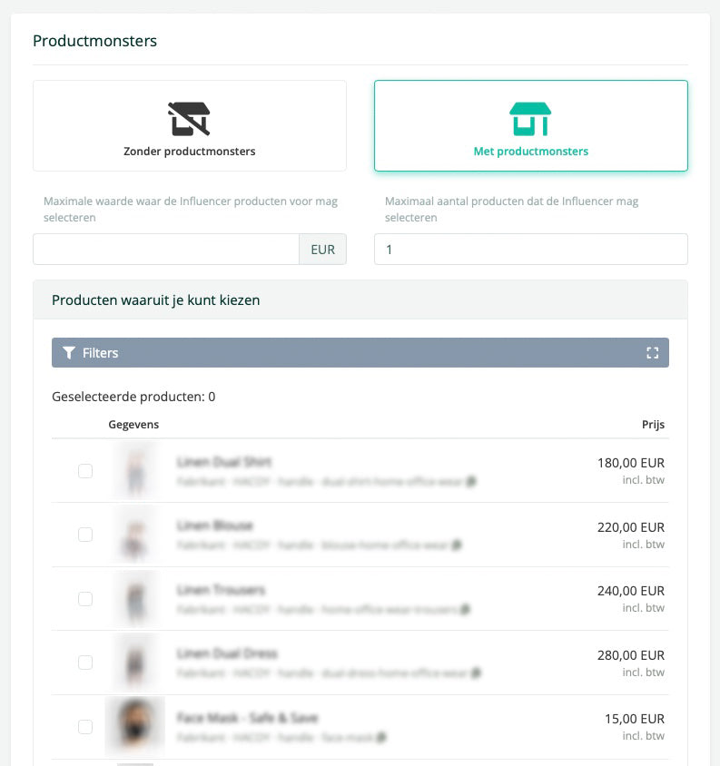Image resolution: width=720 pixels, height=766 pixels.
Task: Tick the checkbox for Linen Dual Shirt
Action: [85, 471]
